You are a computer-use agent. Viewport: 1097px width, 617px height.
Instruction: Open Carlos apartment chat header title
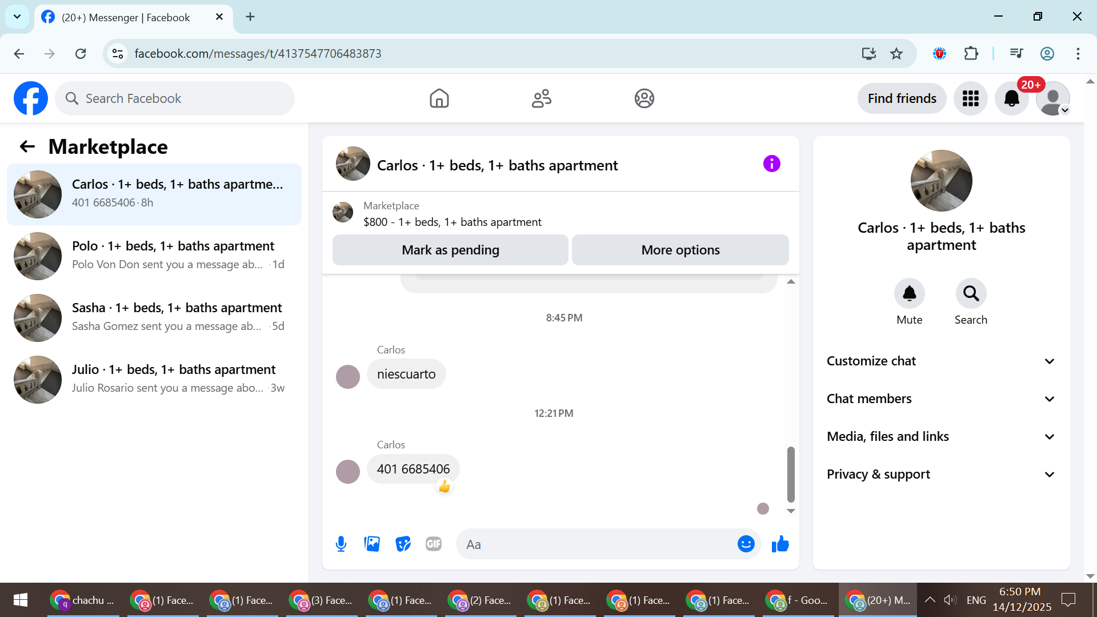click(x=497, y=165)
